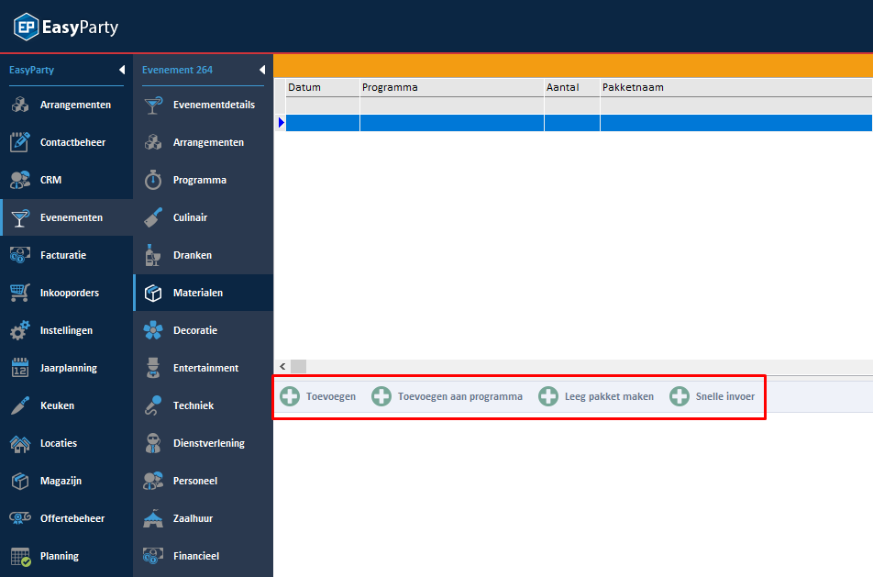Open the Keuken label in the main menu
This screenshot has width=873, height=577.
(x=57, y=405)
